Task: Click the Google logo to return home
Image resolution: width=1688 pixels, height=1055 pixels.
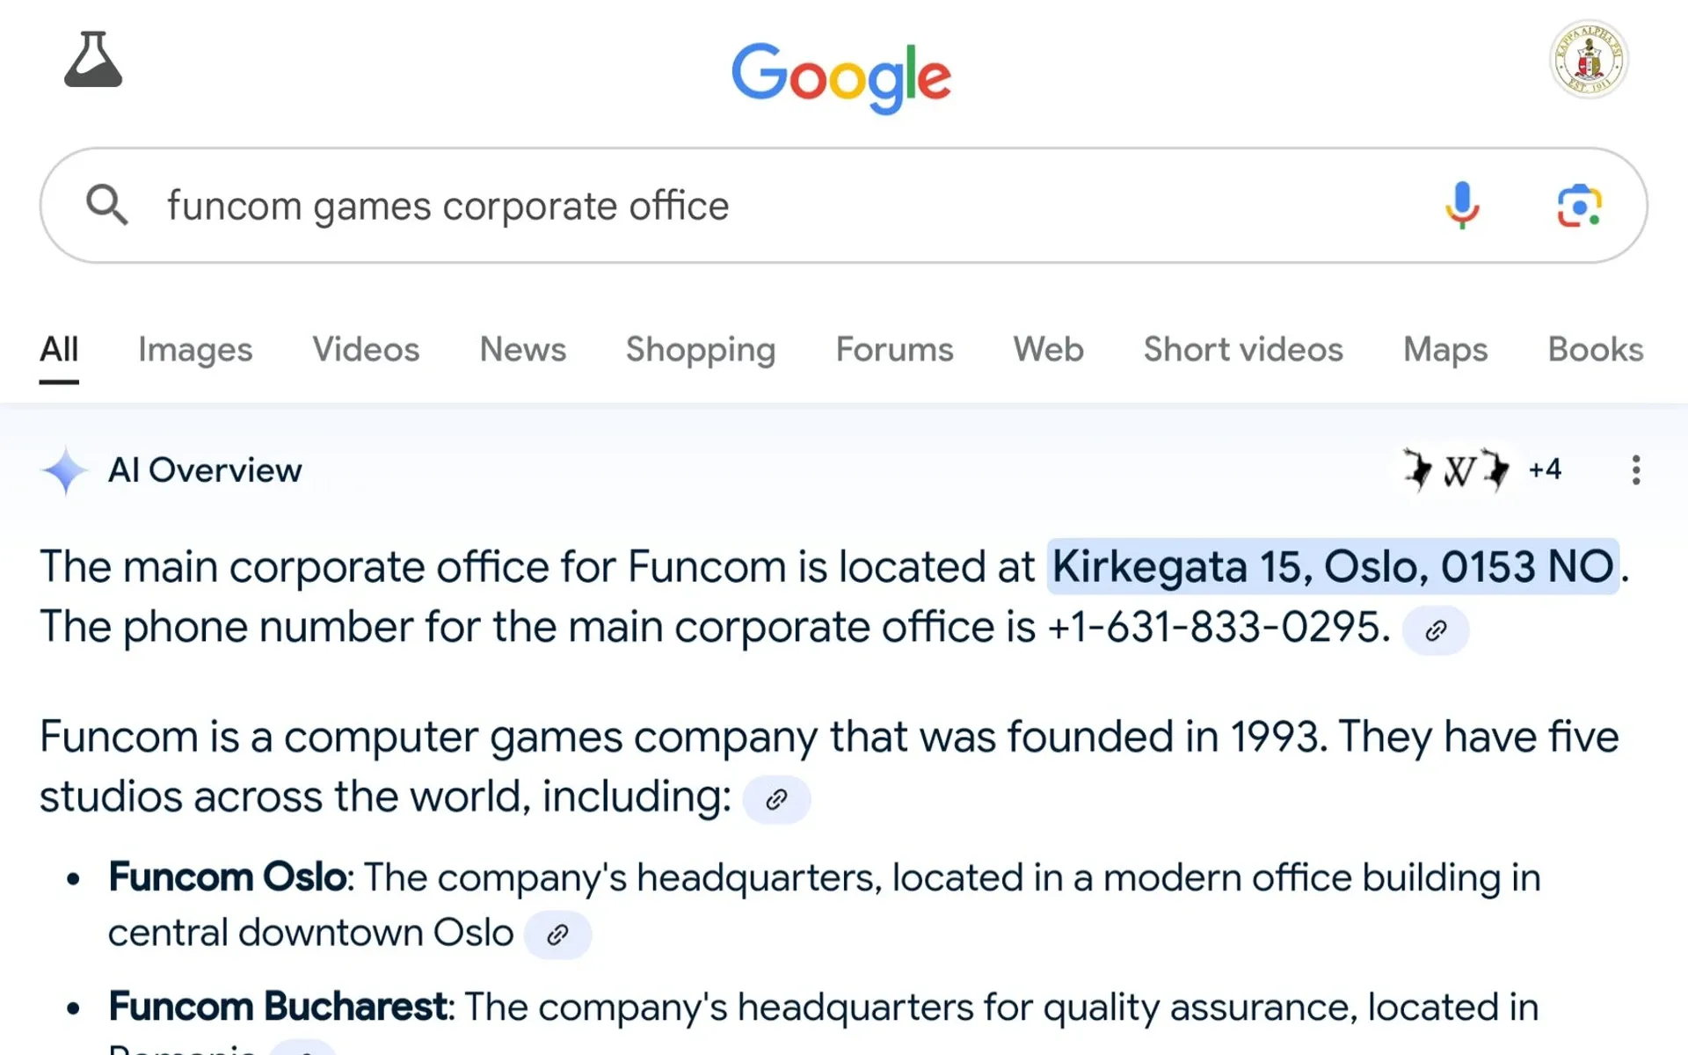Action: pyautogui.click(x=841, y=77)
